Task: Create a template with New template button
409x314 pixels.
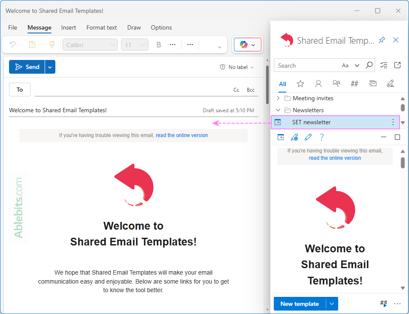Action: pos(299,304)
